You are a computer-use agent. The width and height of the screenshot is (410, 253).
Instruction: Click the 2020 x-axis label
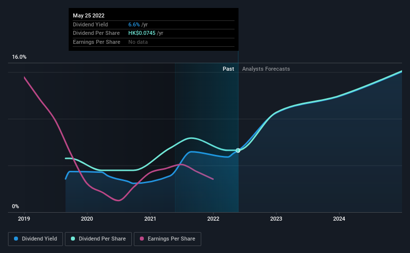click(87, 219)
